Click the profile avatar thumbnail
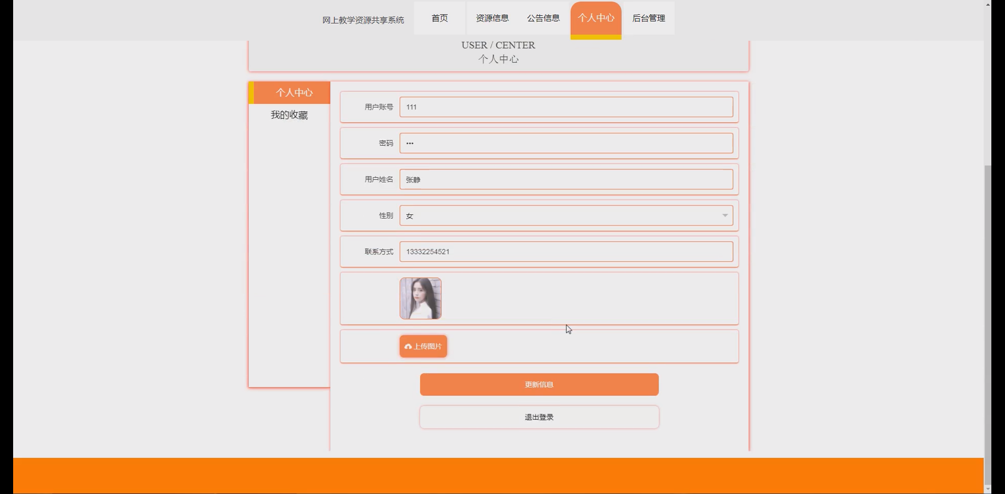Screen dimensions: 1005x494 (420, 298)
